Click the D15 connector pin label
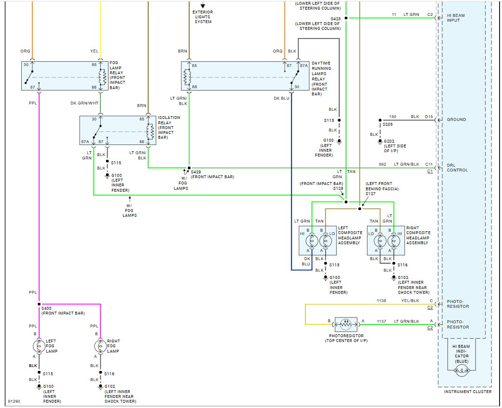The image size is (502, 408). click(x=429, y=117)
